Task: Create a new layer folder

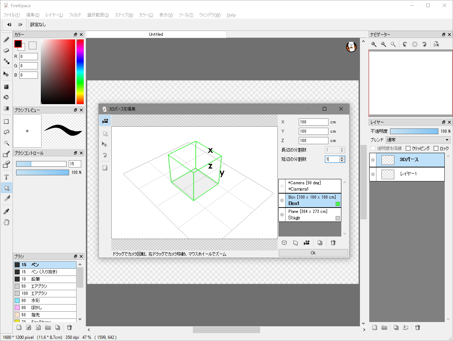Action: [x=384, y=327]
